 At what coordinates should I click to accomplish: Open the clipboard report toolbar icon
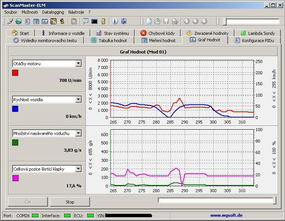(74, 21)
